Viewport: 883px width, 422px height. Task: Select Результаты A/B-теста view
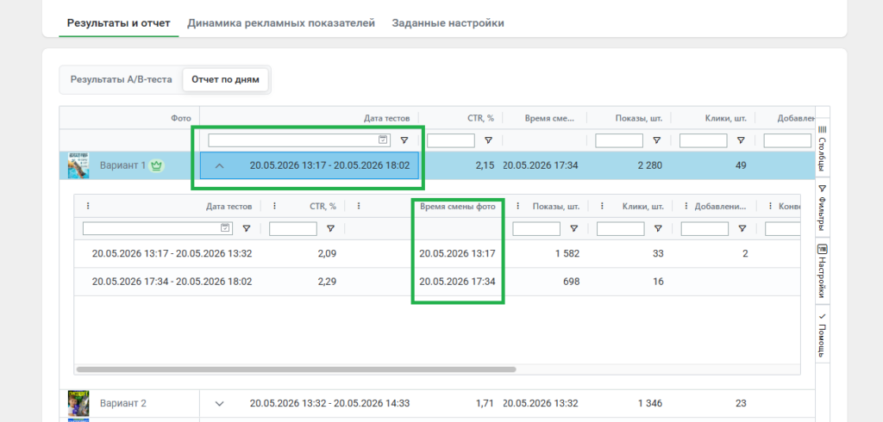tap(121, 79)
